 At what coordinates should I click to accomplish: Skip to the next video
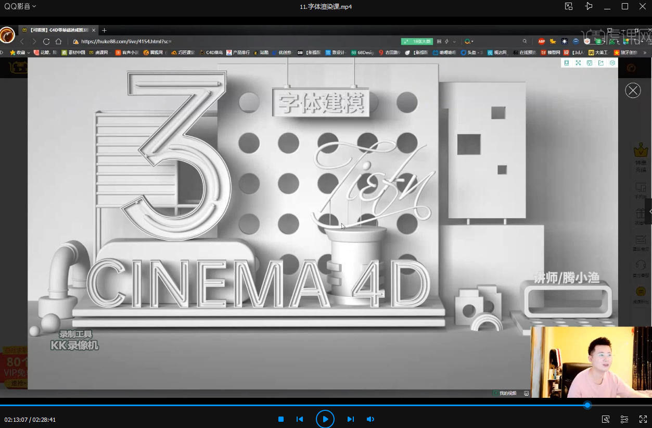point(351,419)
